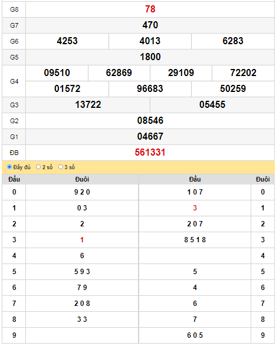Click the left 'Đầu' column header
The image size is (276, 346).
(x=14, y=179)
